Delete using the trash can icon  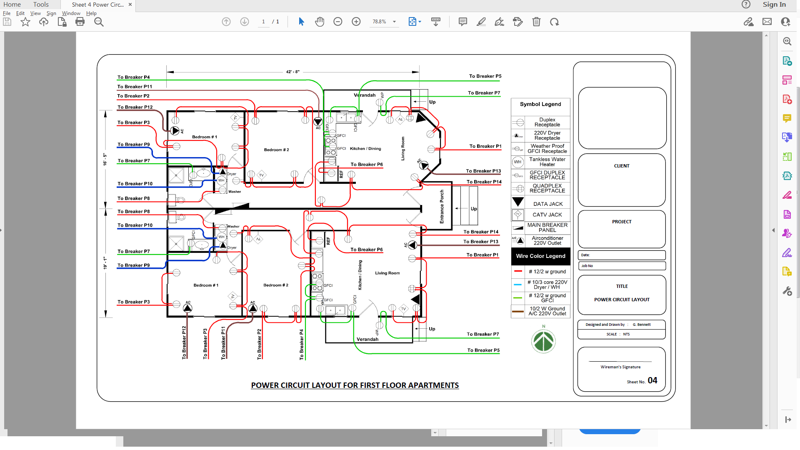coord(536,22)
